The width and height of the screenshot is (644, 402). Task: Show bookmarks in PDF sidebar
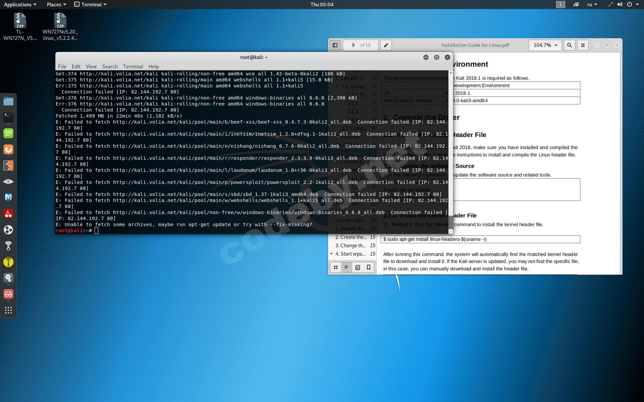click(368, 267)
